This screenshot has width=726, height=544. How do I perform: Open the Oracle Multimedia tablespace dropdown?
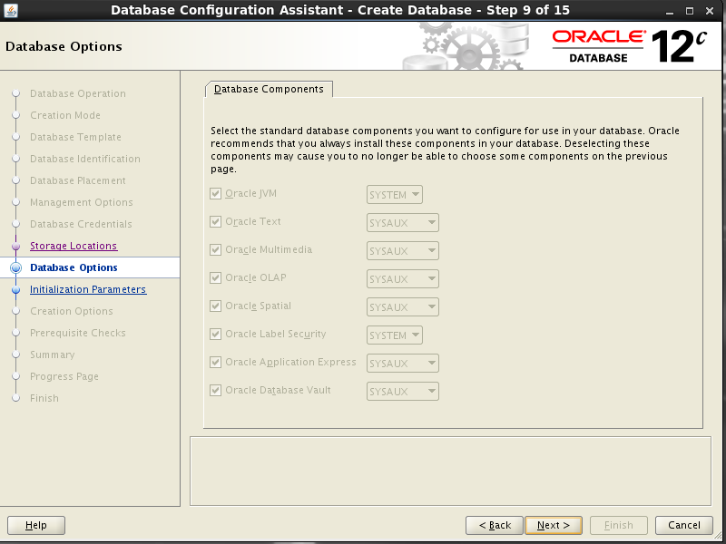pos(402,251)
